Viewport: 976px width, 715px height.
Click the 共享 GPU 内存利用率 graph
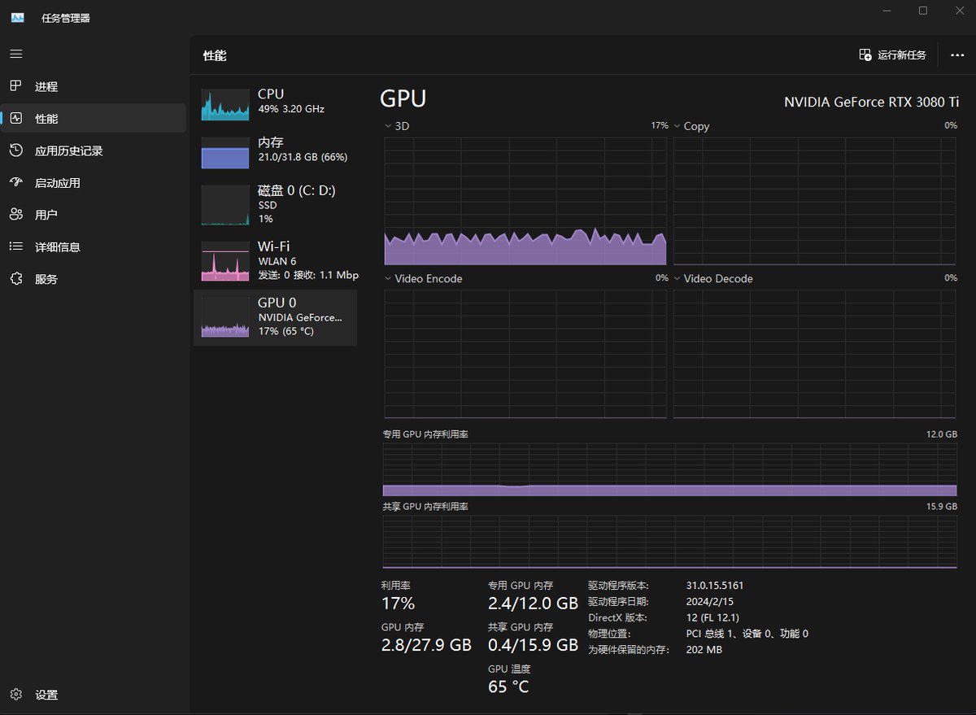[669, 542]
